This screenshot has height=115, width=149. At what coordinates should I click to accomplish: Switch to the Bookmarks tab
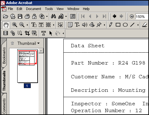[x=4, y=55]
